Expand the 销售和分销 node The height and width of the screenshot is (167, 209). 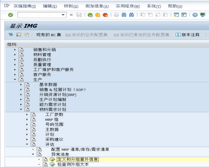[15, 50]
